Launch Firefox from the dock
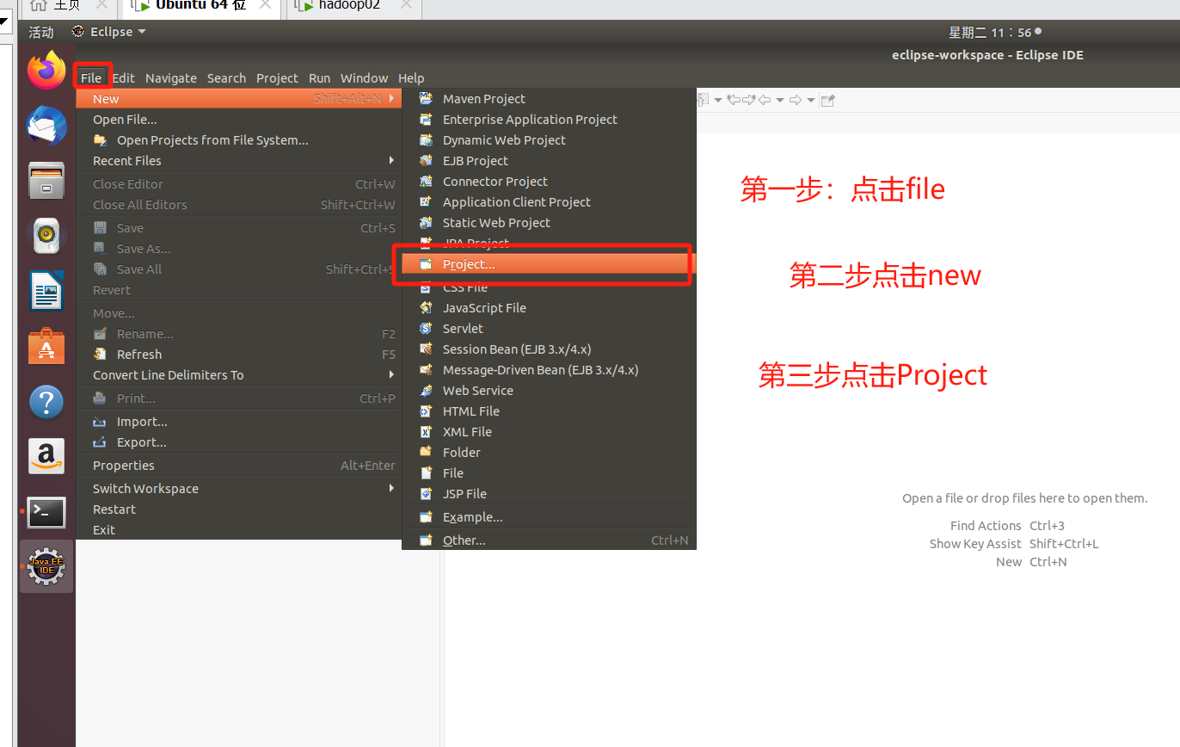The height and width of the screenshot is (747, 1180). pyautogui.click(x=46, y=71)
